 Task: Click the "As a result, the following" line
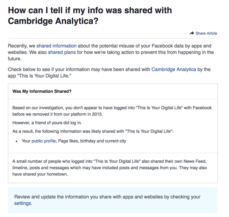(x=95, y=131)
